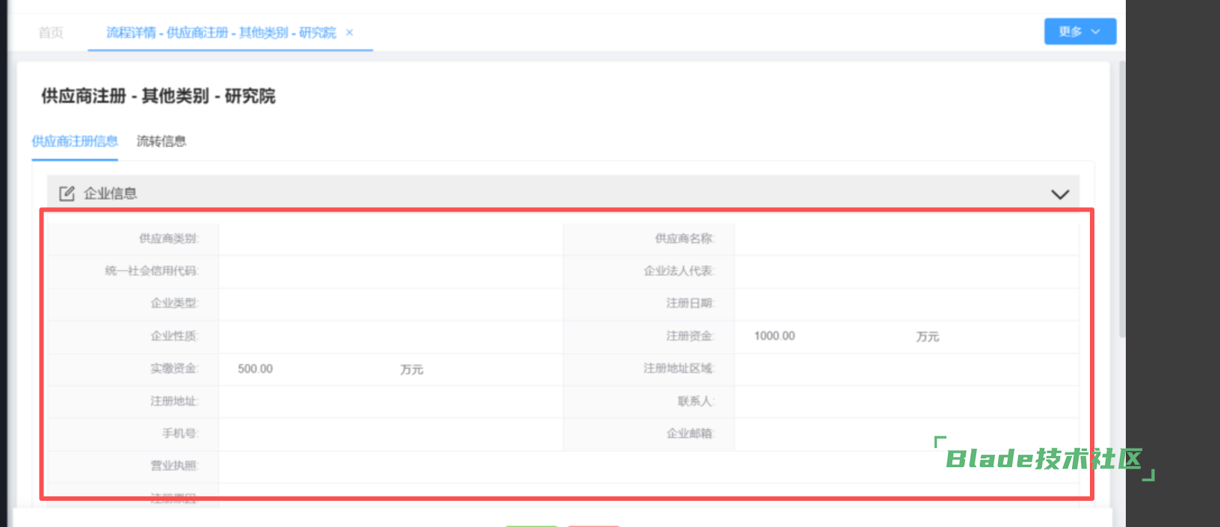Click the 统一社会信用代码 value field
The image size is (1220, 527).
(389, 271)
